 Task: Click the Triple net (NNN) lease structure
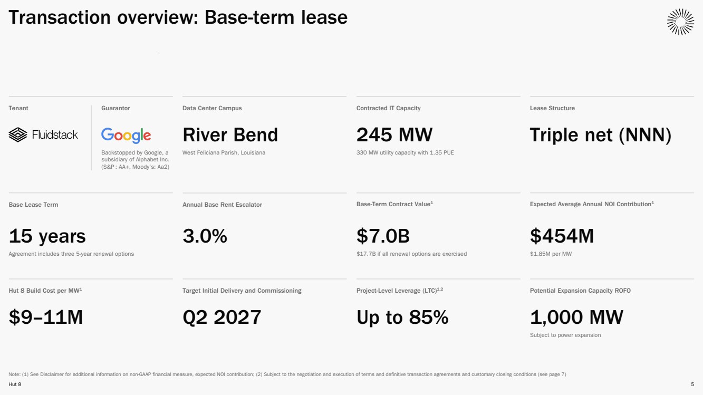click(x=600, y=135)
